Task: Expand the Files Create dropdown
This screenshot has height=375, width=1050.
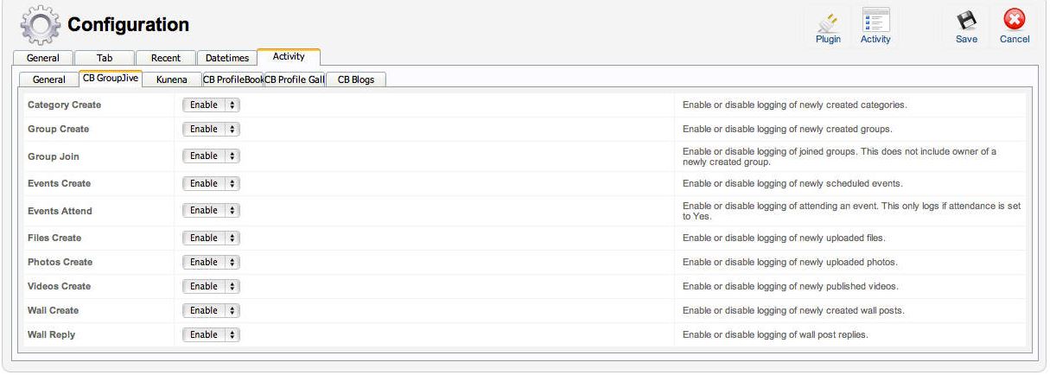Action: (x=211, y=238)
